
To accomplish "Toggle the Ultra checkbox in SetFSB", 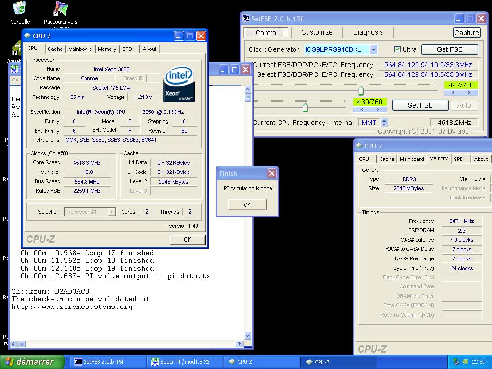I will pyautogui.click(x=397, y=49).
